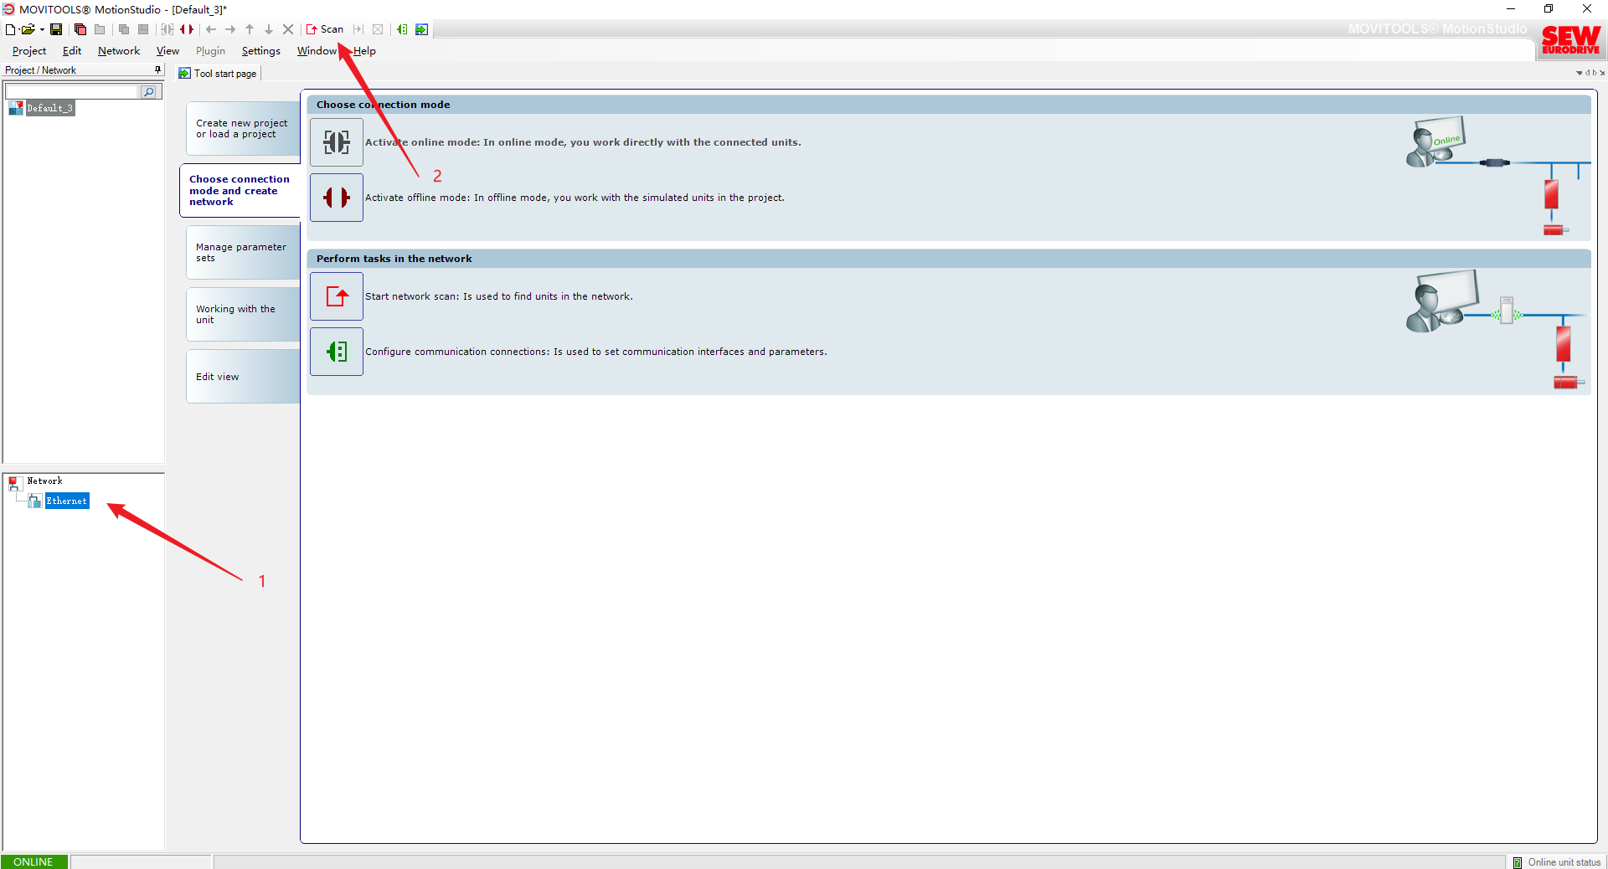
Task: Click the Scan button in the toolbar
Action: click(325, 29)
